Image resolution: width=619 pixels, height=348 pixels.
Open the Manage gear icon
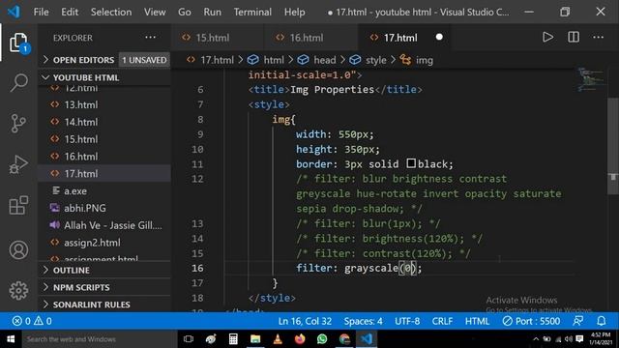[x=18, y=291]
